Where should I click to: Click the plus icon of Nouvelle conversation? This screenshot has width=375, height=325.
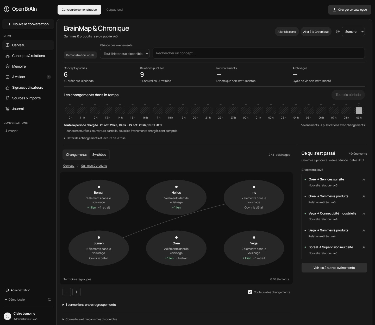coord(9,24)
